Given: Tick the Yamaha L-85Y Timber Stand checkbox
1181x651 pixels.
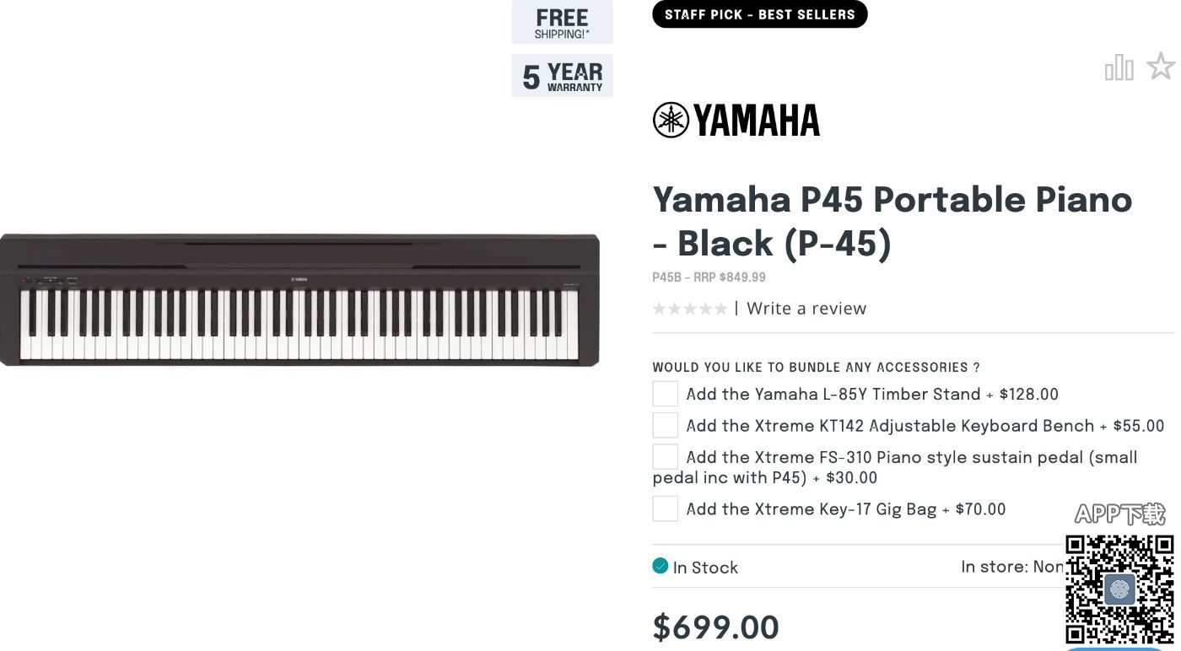Looking at the screenshot, I should point(665,394).
